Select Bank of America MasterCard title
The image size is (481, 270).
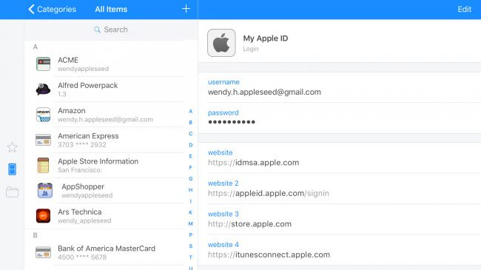click(107, 249)
